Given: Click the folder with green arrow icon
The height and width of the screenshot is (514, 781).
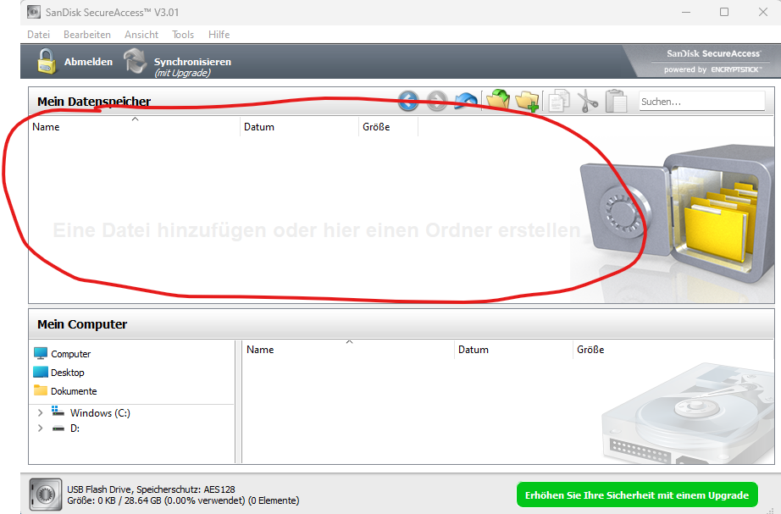Looking at the screenshot, I should (x=497, y=102).
